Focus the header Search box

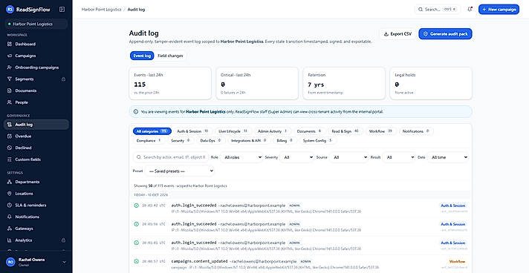(x=438, y=10)
